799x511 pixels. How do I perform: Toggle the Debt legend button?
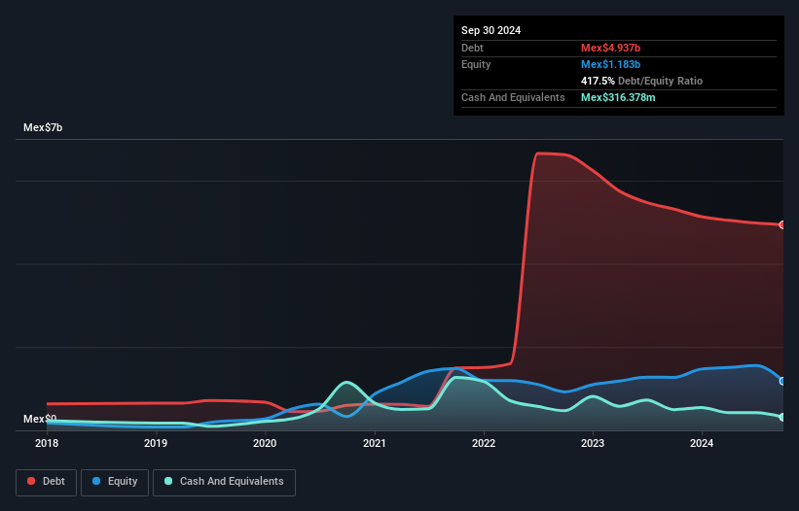pos(46,482)
